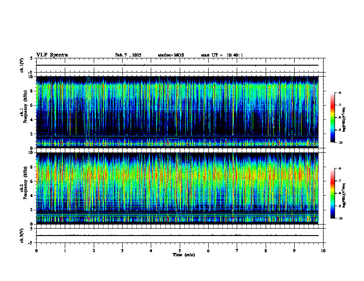Click the '10' tick on the time axis
The image size is (364, 281).
(323, 251)
